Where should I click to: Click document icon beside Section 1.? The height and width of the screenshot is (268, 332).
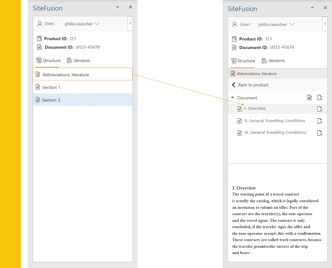coord(38,87)
